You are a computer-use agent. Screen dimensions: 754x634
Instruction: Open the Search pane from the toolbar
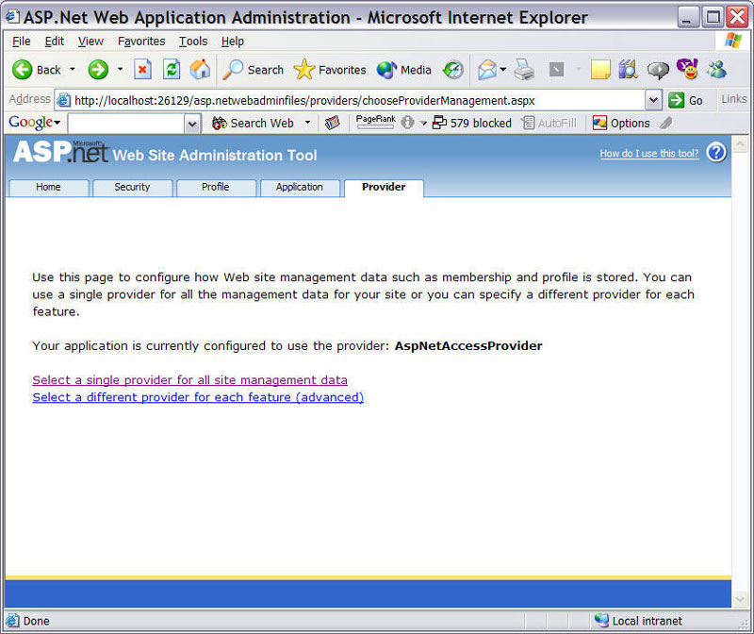tap(254, 70)
